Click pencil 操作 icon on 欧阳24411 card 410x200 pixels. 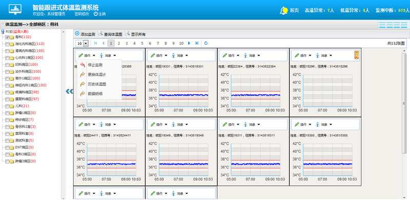point(81,124)
